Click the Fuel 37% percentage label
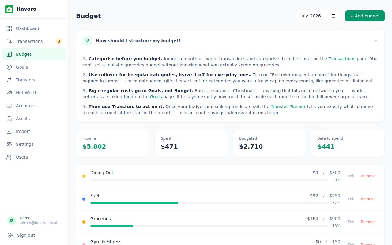The image size is (392, 245). click(336, 203)
